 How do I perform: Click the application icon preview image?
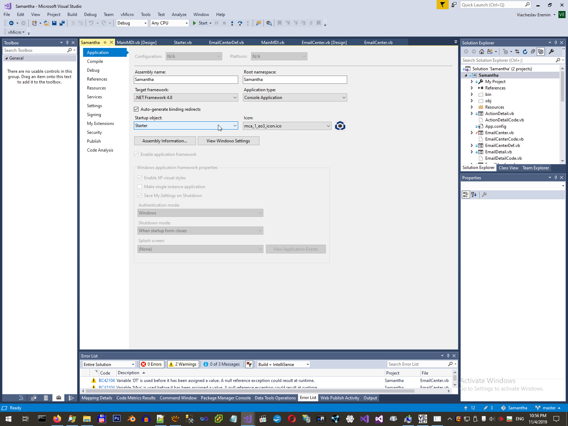pyautogui.click(x=340, y=126)
